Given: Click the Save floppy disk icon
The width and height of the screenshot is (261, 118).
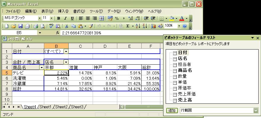Looking at the screenshot, I should [20, 26].
